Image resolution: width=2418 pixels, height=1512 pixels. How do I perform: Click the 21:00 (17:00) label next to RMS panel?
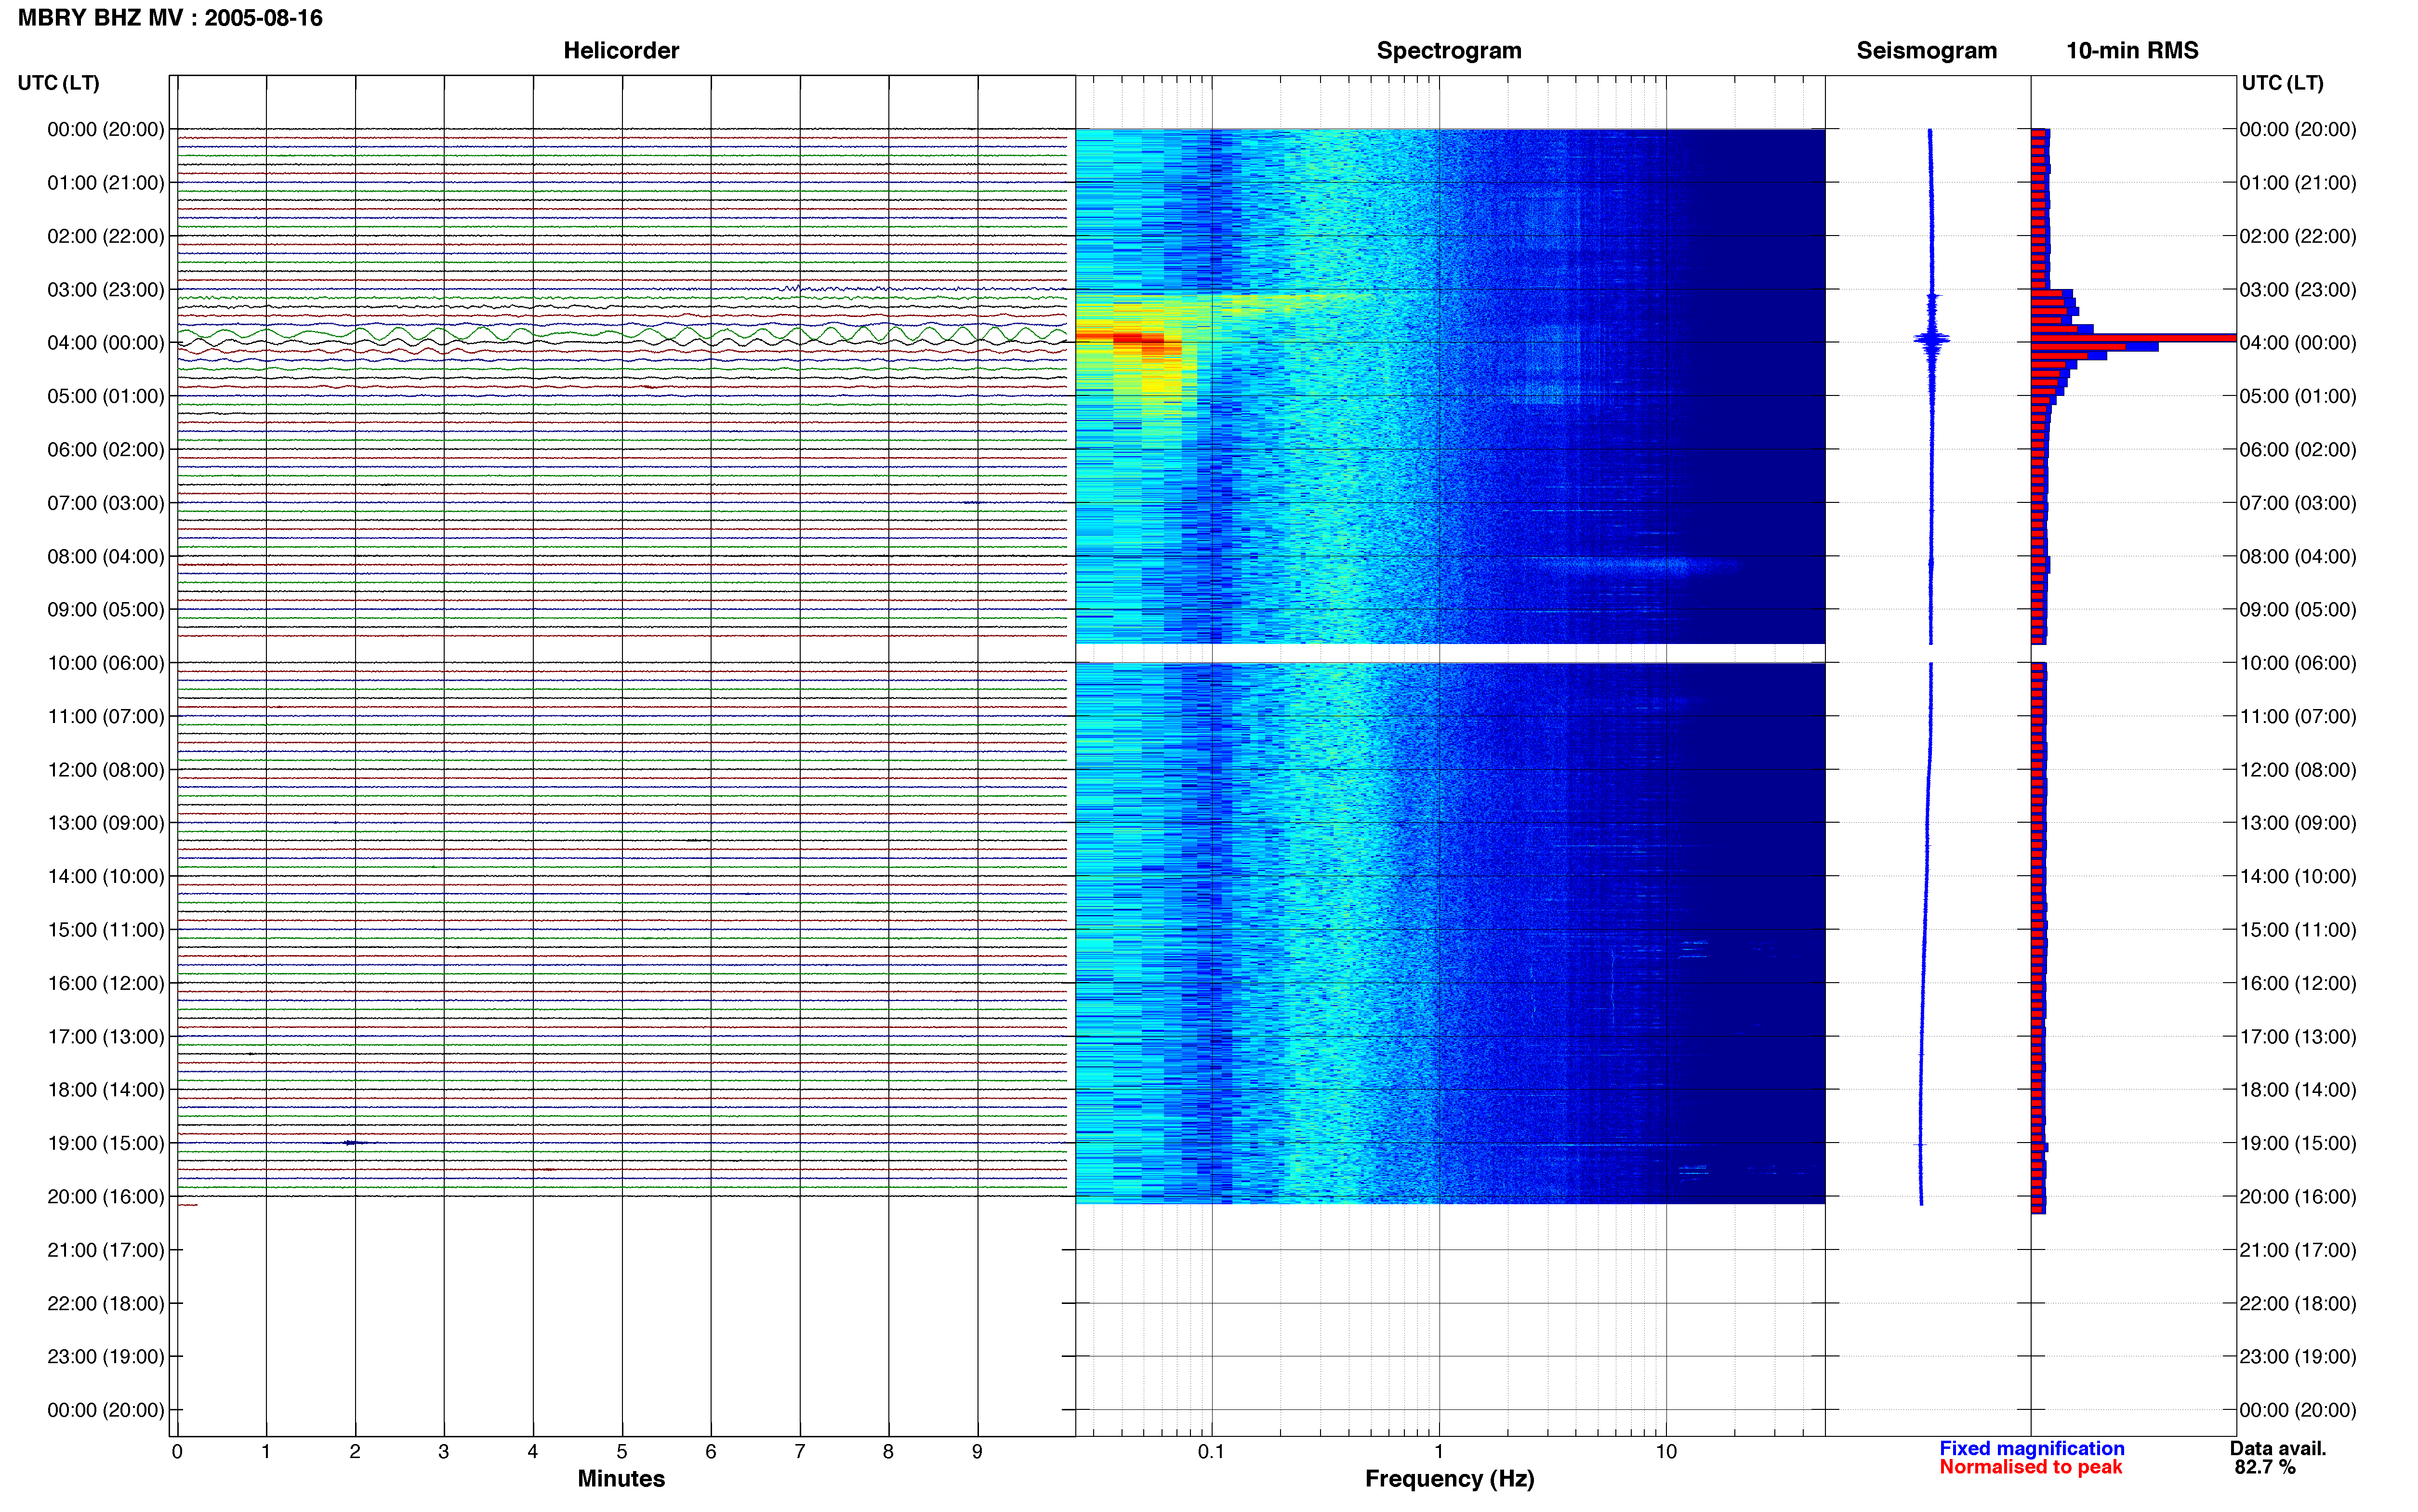[2297, 1250]
